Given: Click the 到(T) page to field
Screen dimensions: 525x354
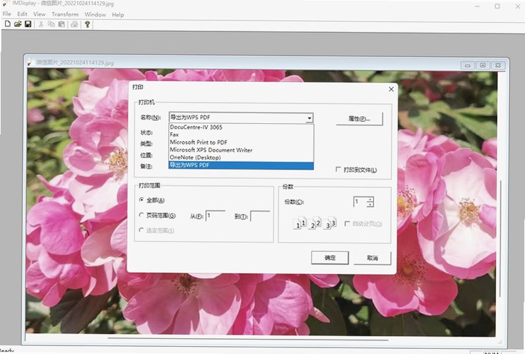Looking at the screenshot, I should click(260, 216).
